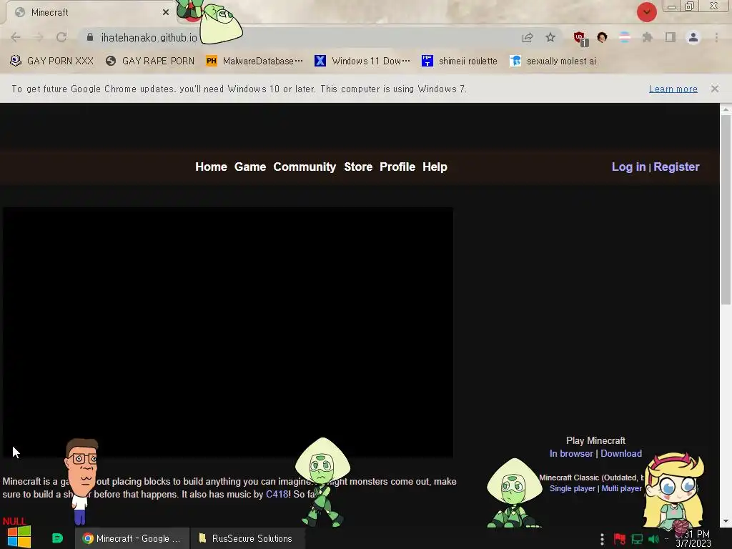Click Learn more in the update notice
The height and width of the screenshot is (549, 732).
tap(673, 89)
